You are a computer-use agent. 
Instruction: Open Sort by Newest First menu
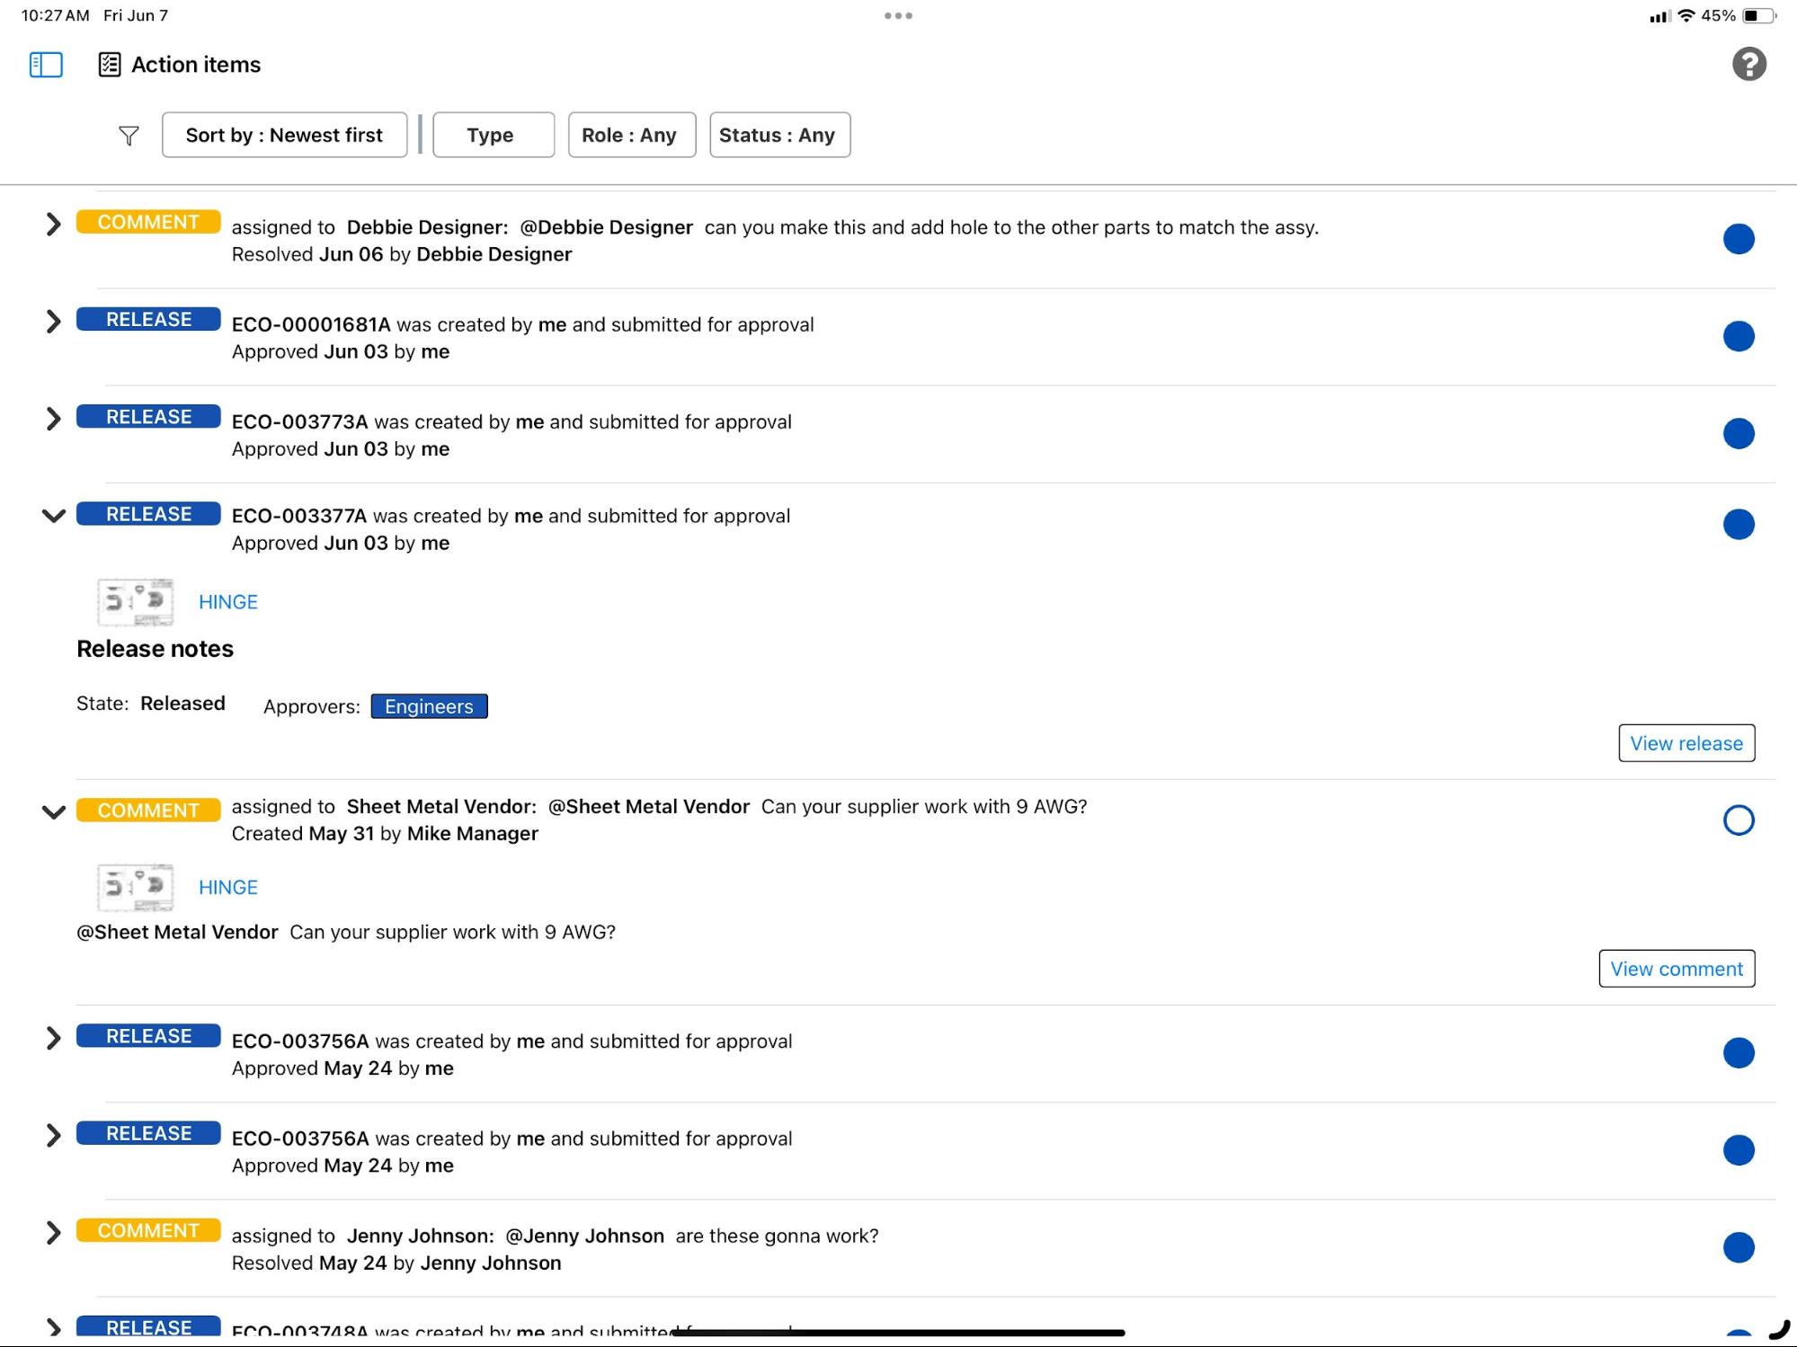(283, 133)
